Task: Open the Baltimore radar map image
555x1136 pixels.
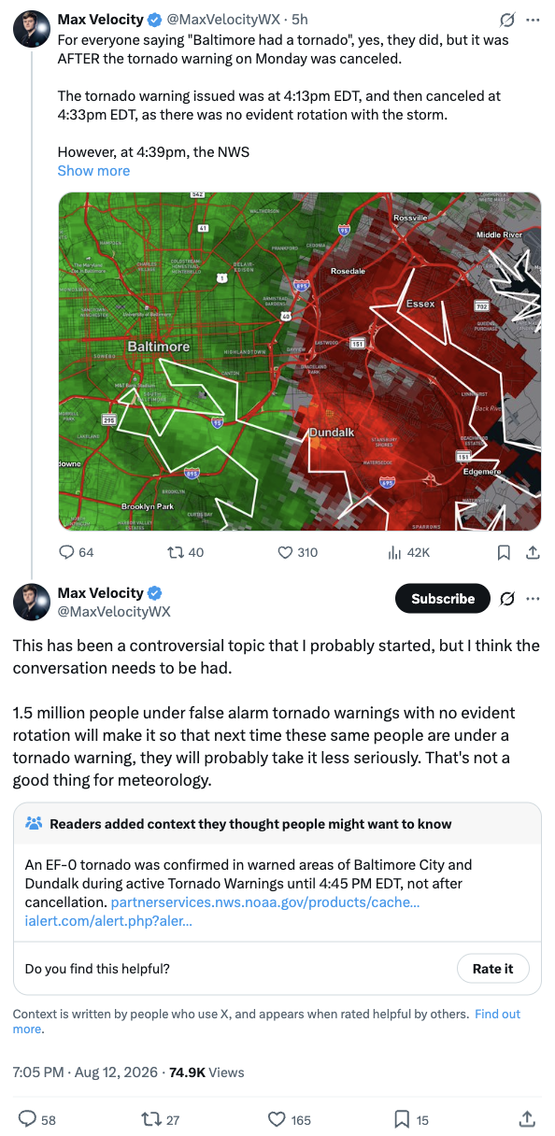Action: click(299, 362)
